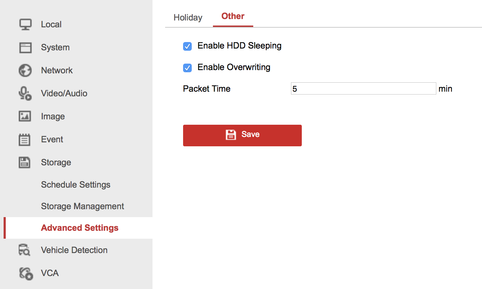Click the Packet Time input field
Viewport: 482px width, 289px height.
[363, 89]
